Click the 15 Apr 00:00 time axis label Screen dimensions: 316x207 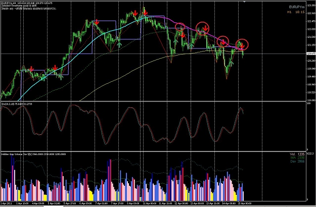244,203
